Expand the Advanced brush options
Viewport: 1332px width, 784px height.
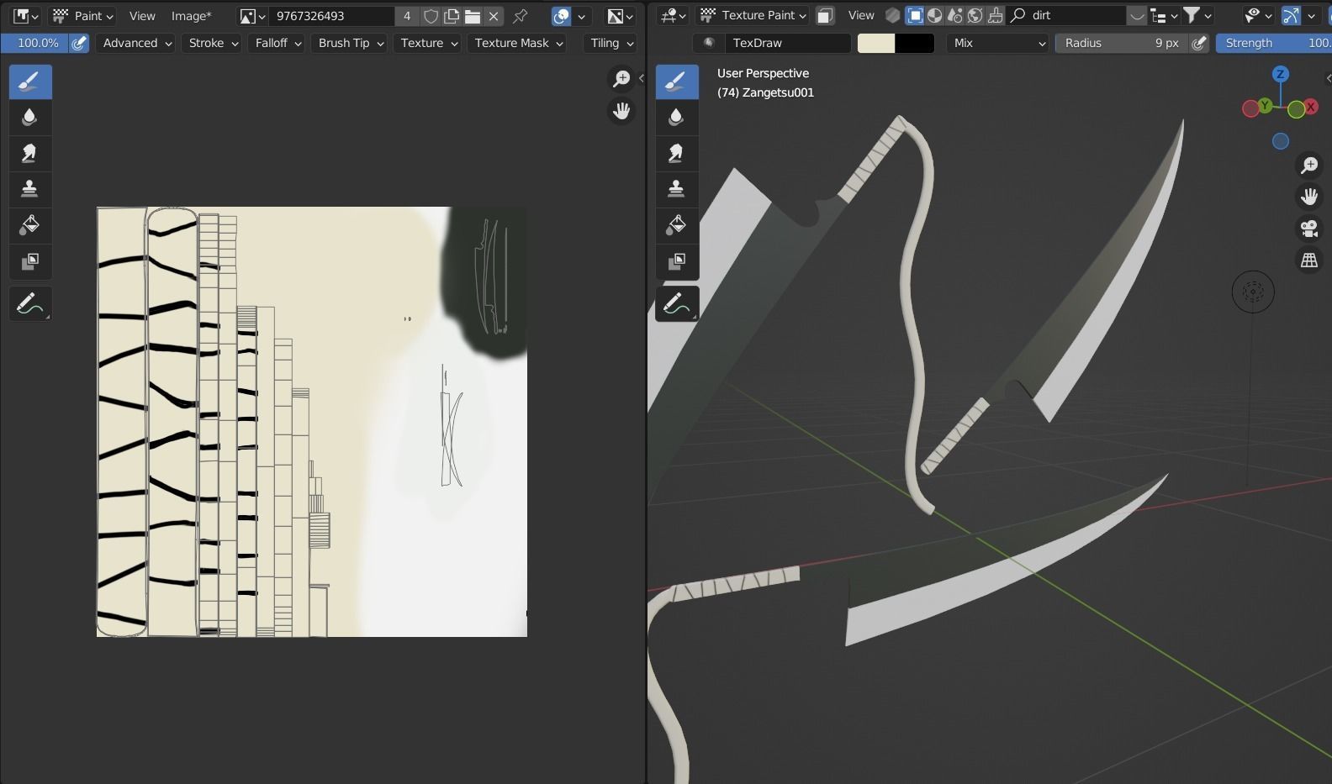click(x=137, y=43)
